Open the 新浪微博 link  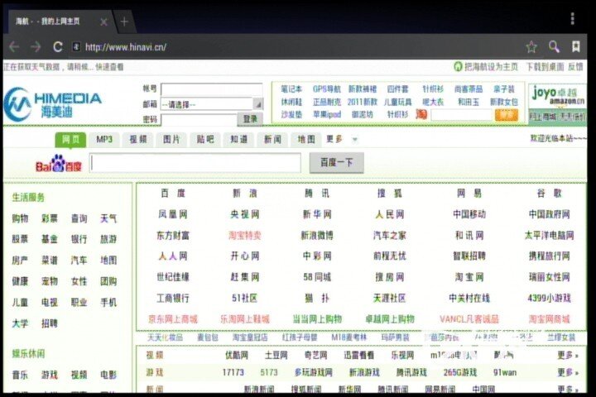[x=317, y=236]
